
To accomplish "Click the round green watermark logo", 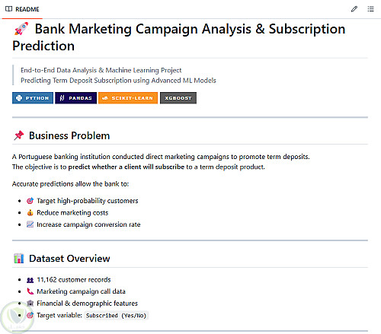I will 17,317.
